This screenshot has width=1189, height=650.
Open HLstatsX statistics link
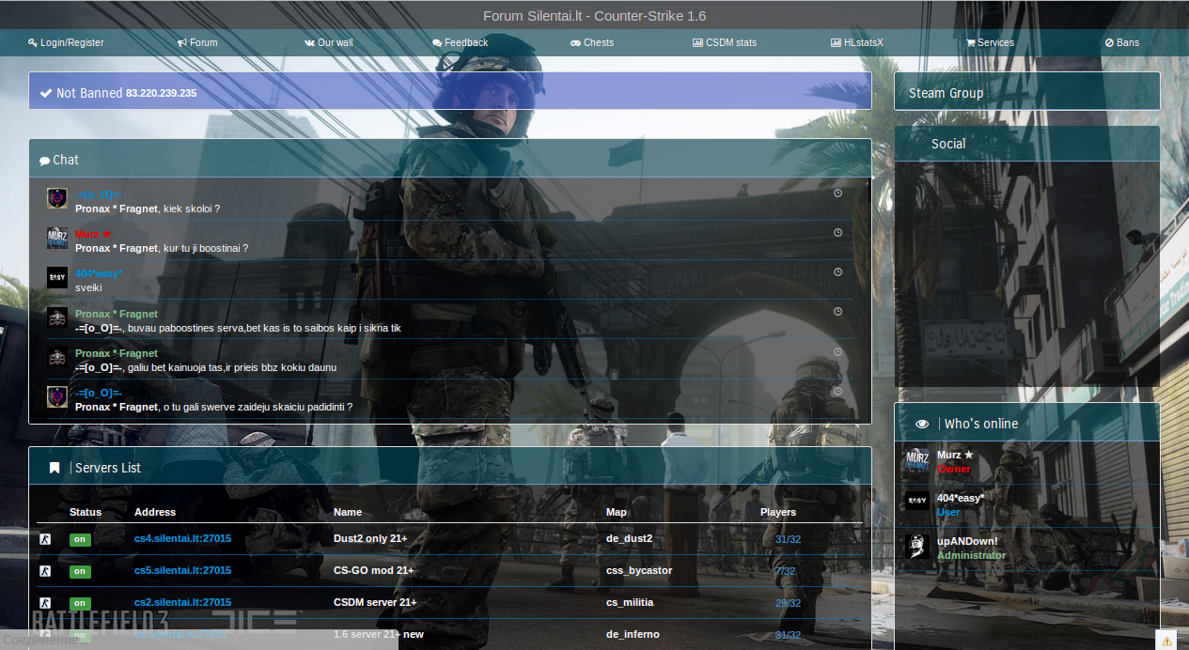857,42
